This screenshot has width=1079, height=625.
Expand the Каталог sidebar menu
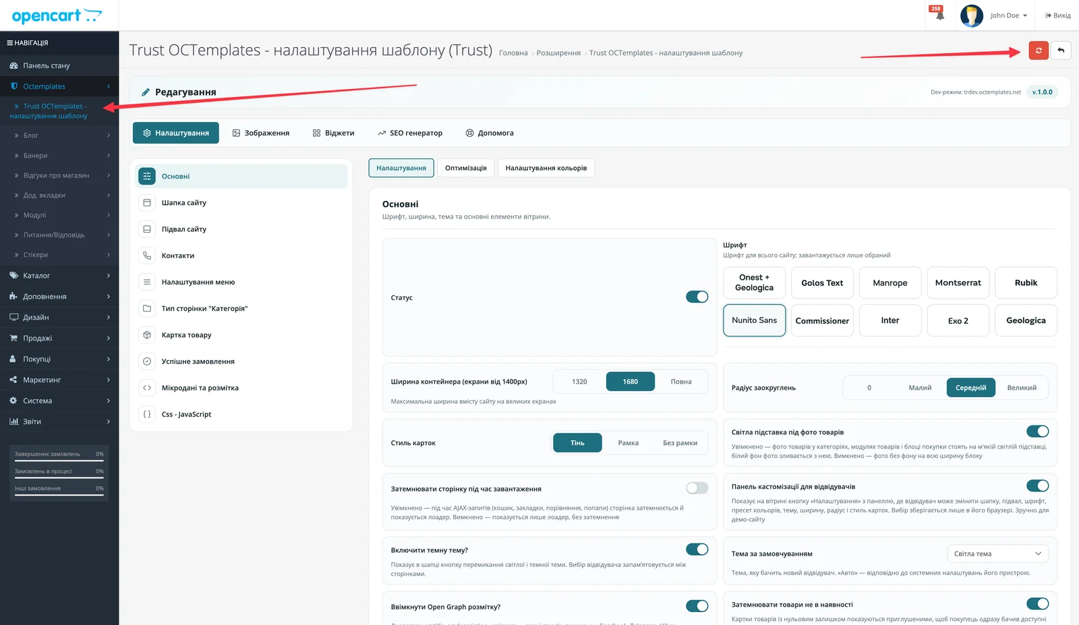[59, 276]
